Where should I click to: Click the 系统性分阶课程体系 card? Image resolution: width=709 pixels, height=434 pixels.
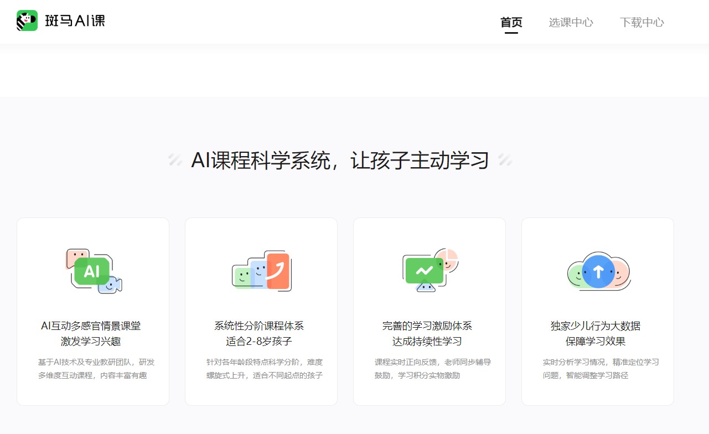(261, 310)
